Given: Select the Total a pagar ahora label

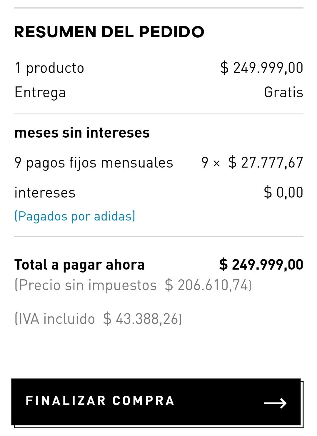Looking at the screenshot, I should pyautogui.click(x=79, y=265).
